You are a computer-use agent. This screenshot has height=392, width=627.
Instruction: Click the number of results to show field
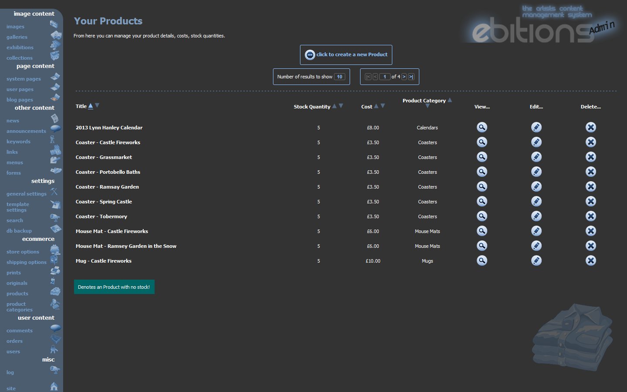(340, 77)
